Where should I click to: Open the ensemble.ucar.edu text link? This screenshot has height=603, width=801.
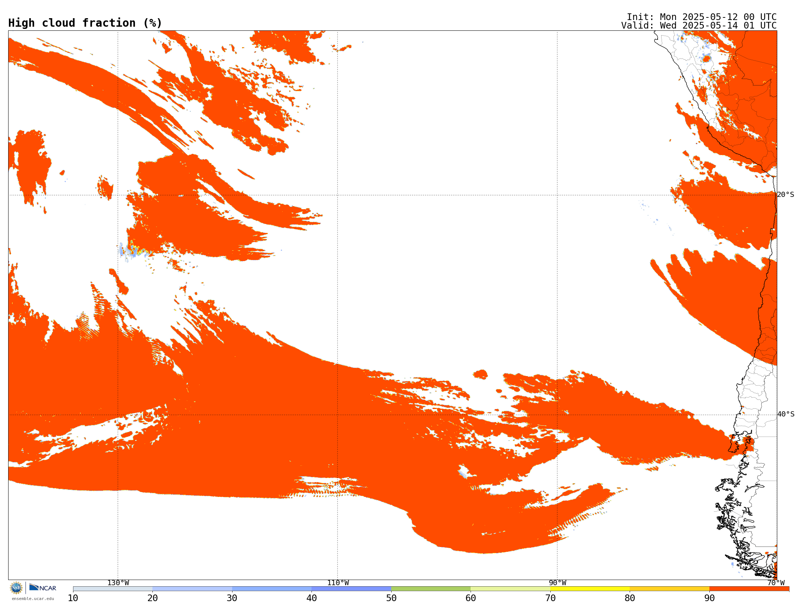[x=33, y=599]
